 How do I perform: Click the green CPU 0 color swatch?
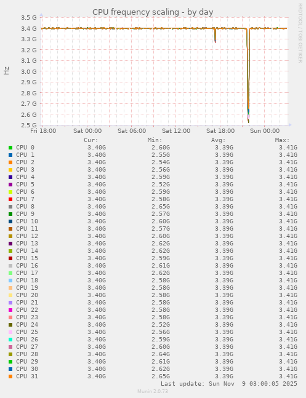pos(10,148)
